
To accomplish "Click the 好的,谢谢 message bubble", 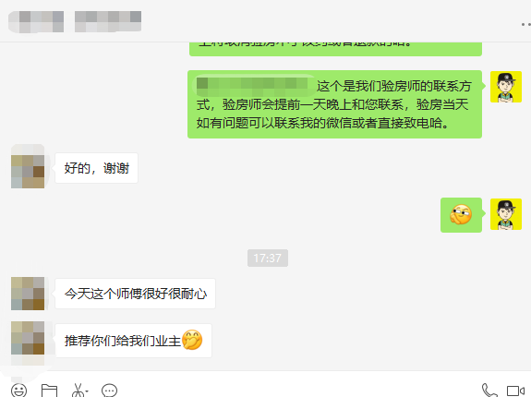I will 97,168.
